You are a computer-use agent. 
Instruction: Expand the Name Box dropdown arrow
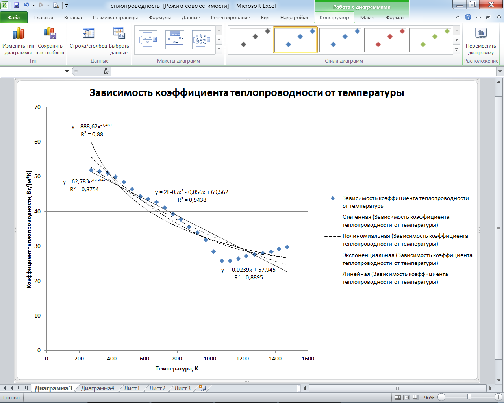67,71
